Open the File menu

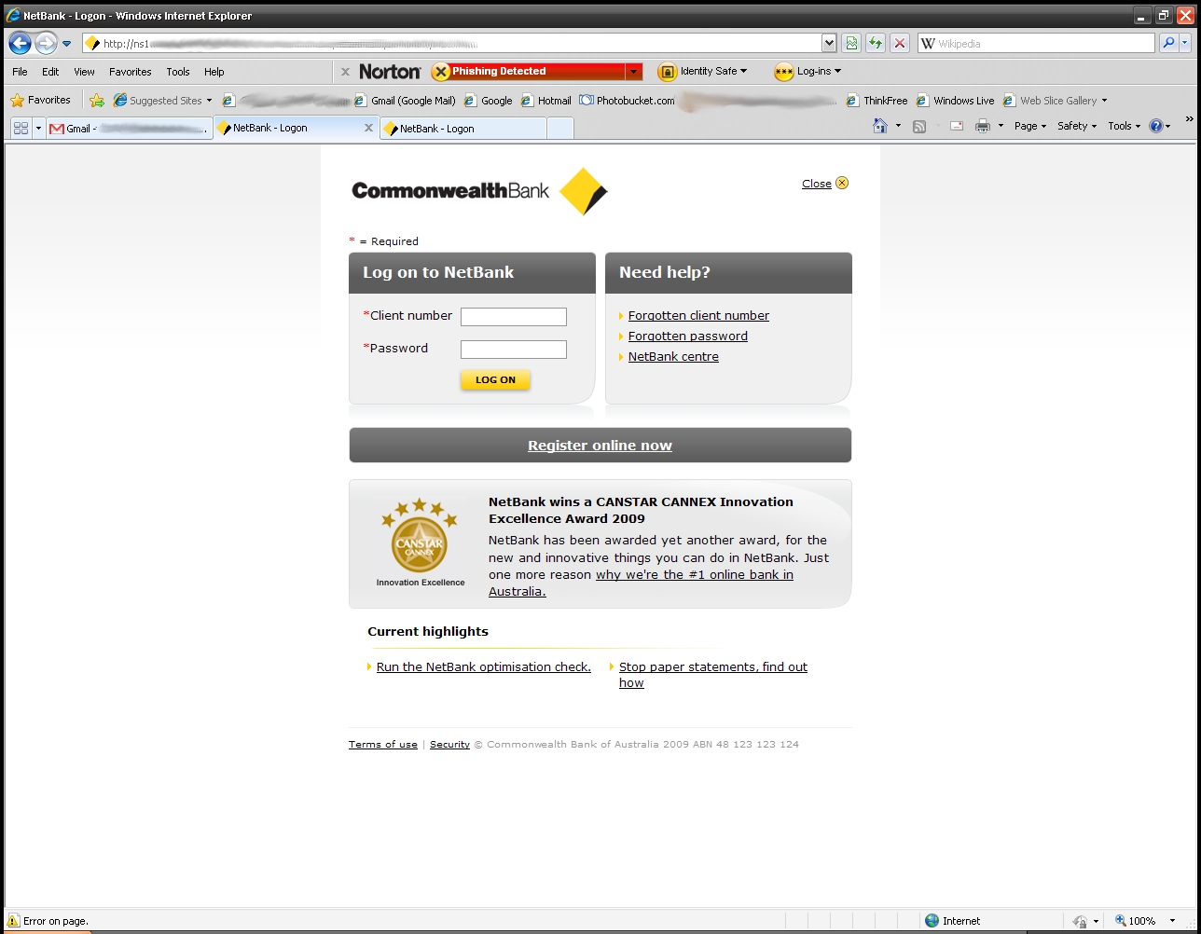point(20,72)
